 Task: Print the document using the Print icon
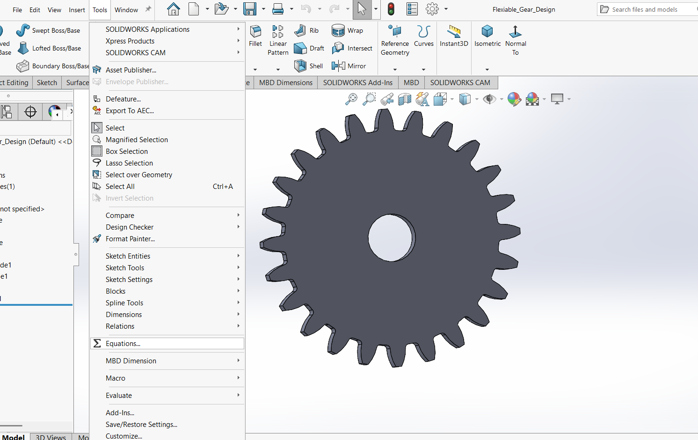click(x=278, y=9)
